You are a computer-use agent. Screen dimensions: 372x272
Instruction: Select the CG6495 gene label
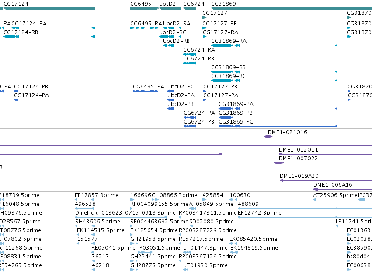tap(141, 4)
